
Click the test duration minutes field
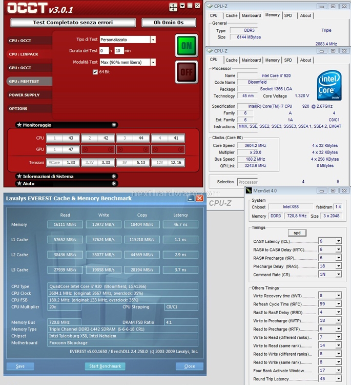tap(119, 51)
